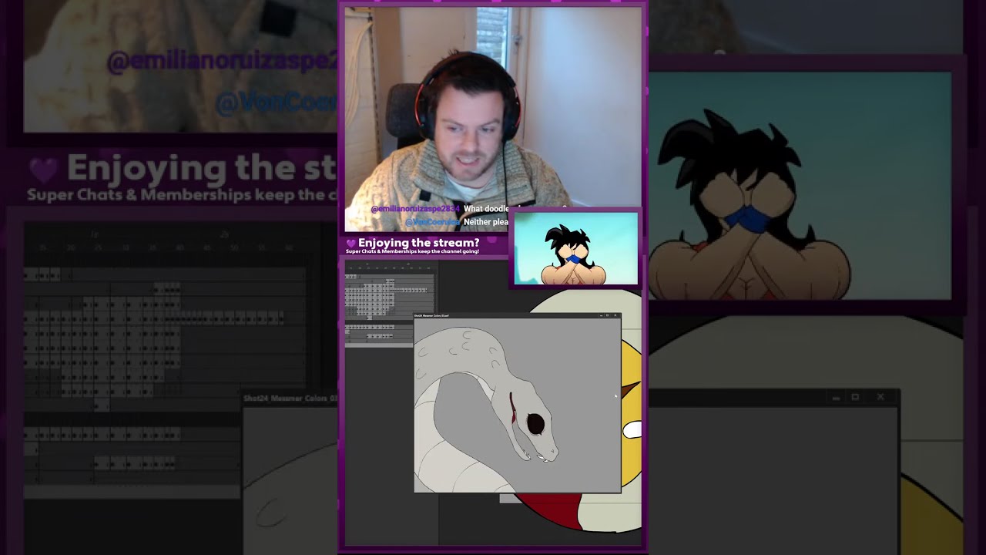This screenshot has width=986, height=555.
Task: Click the snake's black eye on the canvas
Action: coord(535,423)
